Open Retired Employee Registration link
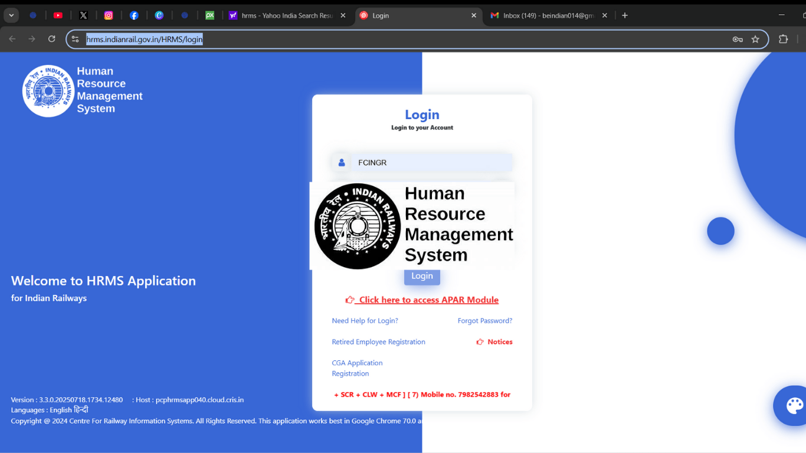The height and width of the screenshot is (453, 806). click(378, 342)
